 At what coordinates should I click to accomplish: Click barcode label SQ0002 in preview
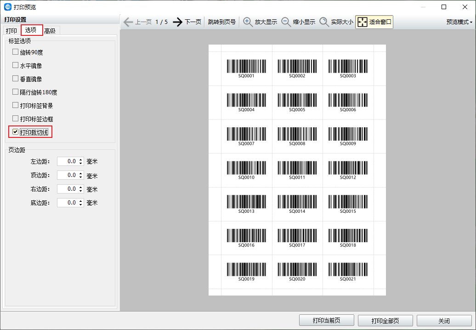(x=297, y=69)
